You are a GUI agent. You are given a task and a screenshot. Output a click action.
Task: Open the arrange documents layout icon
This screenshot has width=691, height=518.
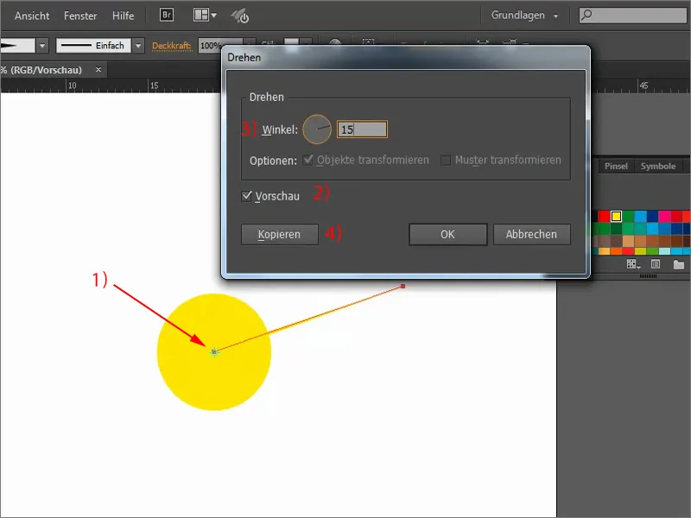click(x=205, y=15)
